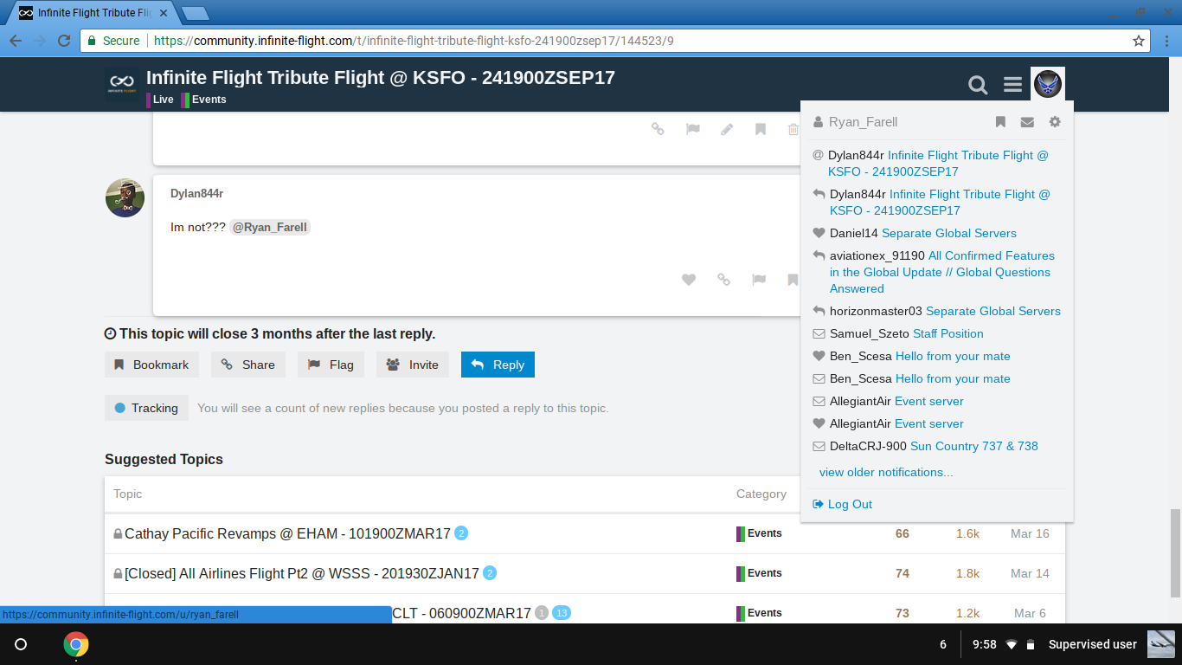
Task: Click the edit pencil icon on upper post
Action: coord(727,129)
